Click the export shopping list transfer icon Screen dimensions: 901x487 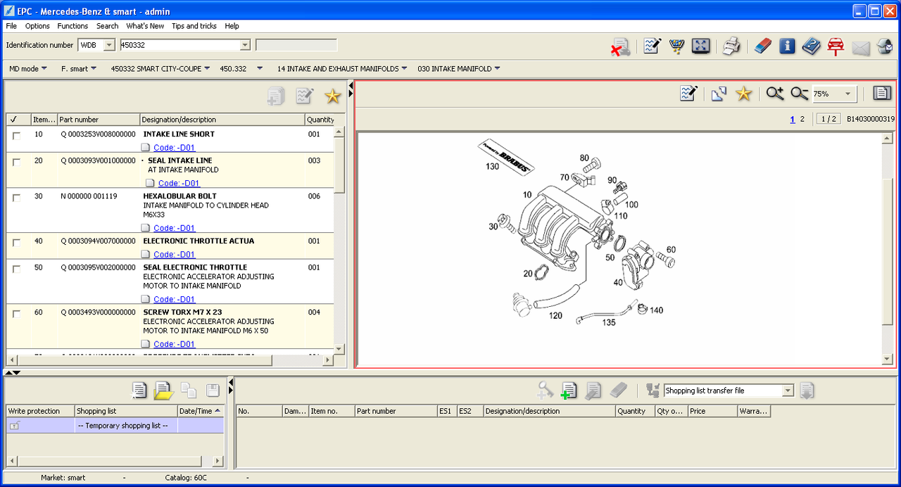[807, 390]
